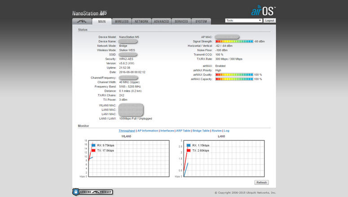Click the airOS logo
The image size is (348, 197).
click(x=263, y=11)
